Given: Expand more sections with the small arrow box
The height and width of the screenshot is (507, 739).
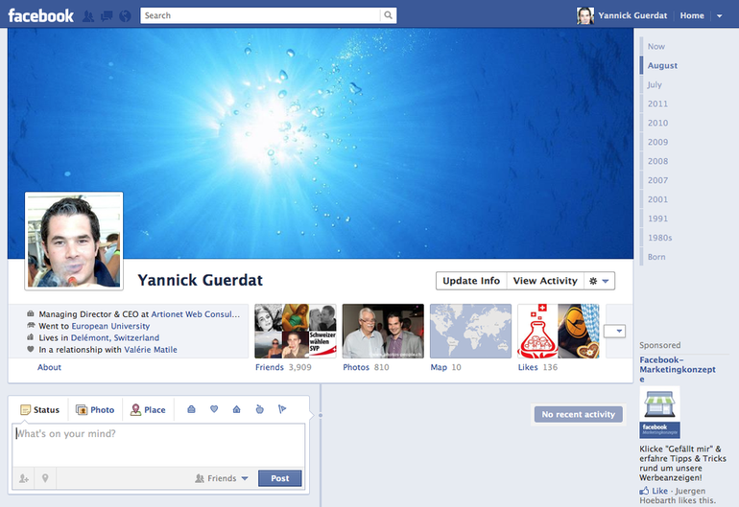Looking at the screenshot, I should coord(614,331).
